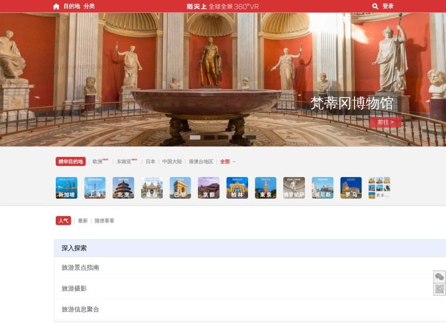Open the 分类 menu

point(89,6)
